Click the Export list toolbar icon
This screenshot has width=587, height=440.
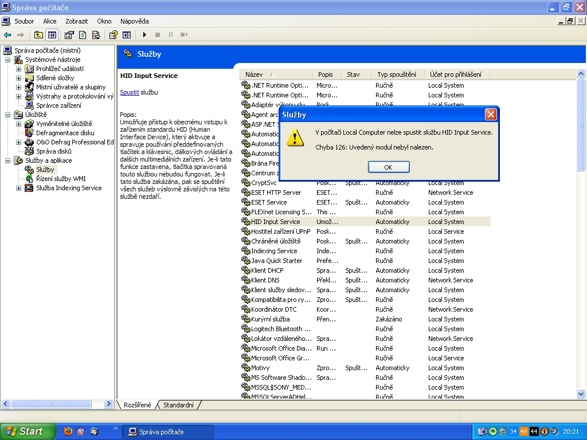point(95,35)
